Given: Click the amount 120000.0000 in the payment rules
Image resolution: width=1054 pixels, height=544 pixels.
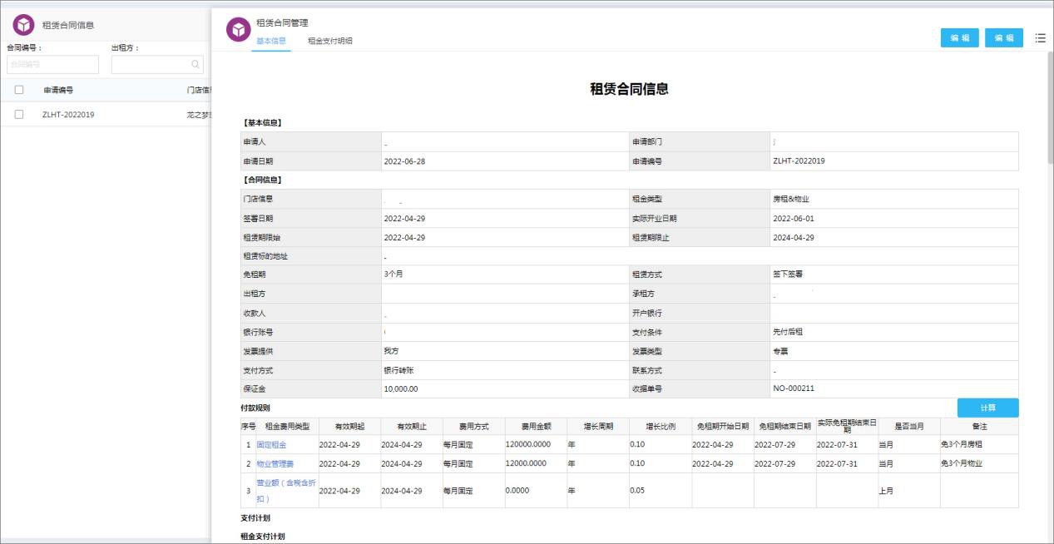Looking at the screenshot, I should click(x=527, y=444).
